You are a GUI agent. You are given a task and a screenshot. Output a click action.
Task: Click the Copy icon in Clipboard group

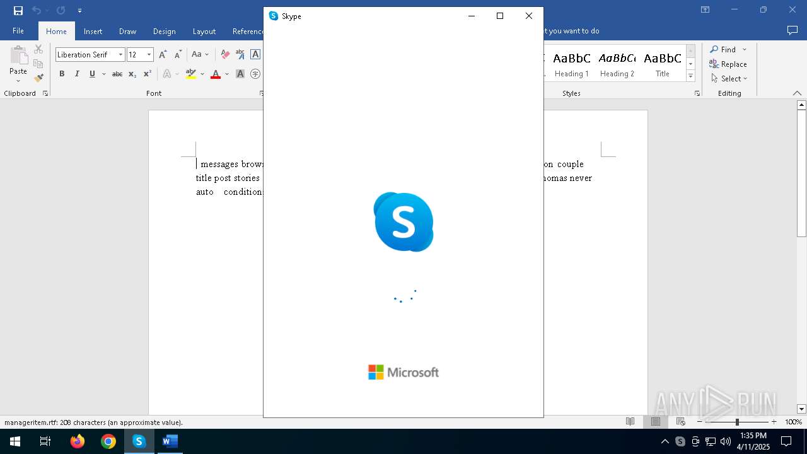38,64
